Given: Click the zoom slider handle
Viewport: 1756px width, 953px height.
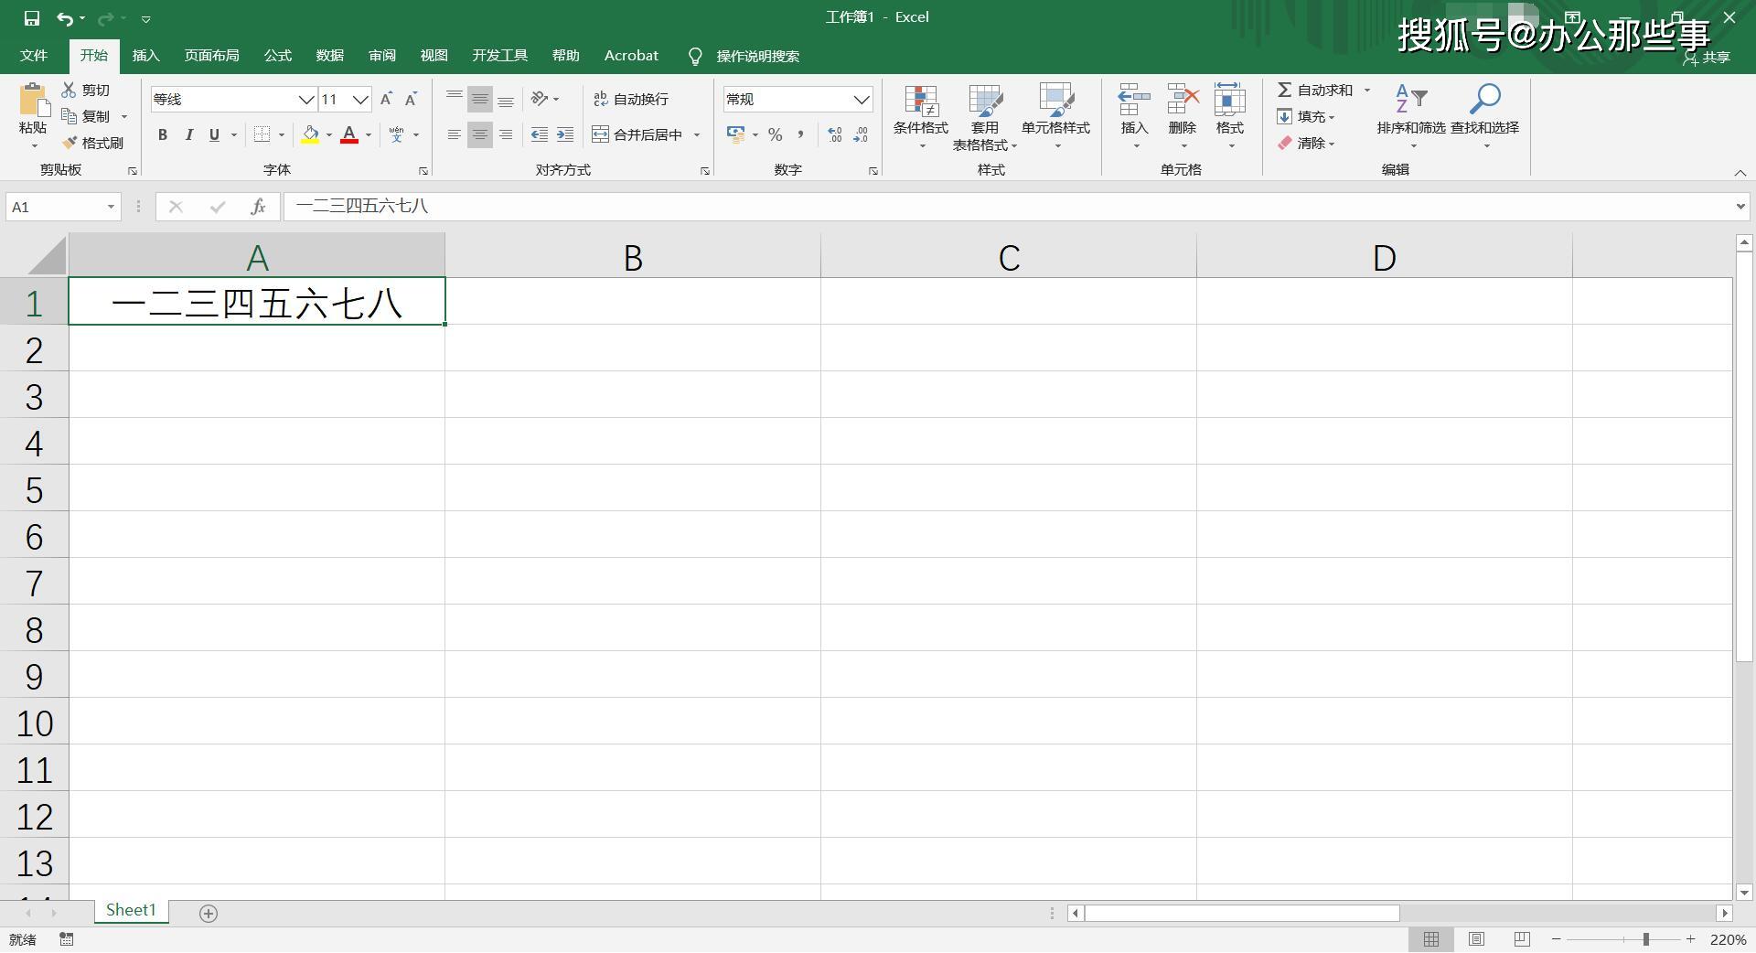Looking at the screenshot, I should tap(1645, 939).
